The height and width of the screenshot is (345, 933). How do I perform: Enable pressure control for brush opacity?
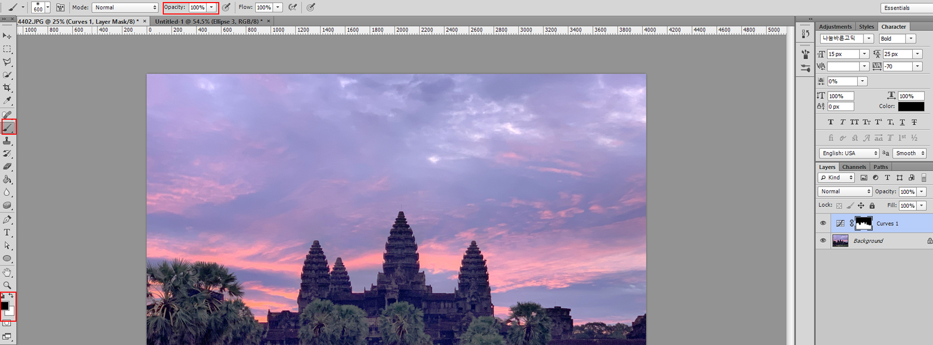pos(227,7)
